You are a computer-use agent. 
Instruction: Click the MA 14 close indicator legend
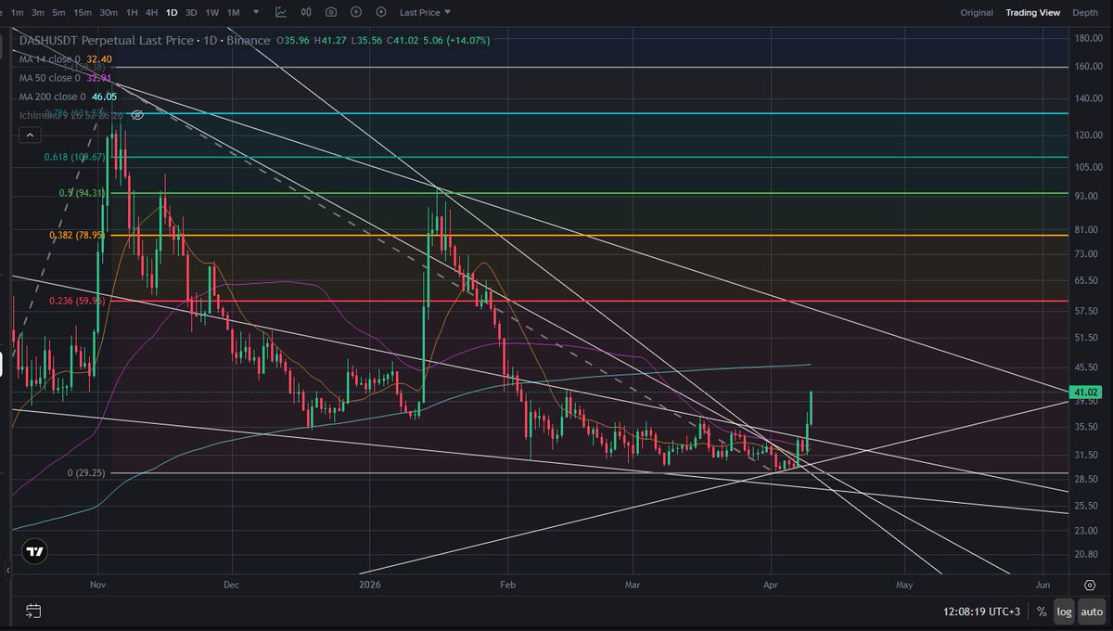point(66,59)
